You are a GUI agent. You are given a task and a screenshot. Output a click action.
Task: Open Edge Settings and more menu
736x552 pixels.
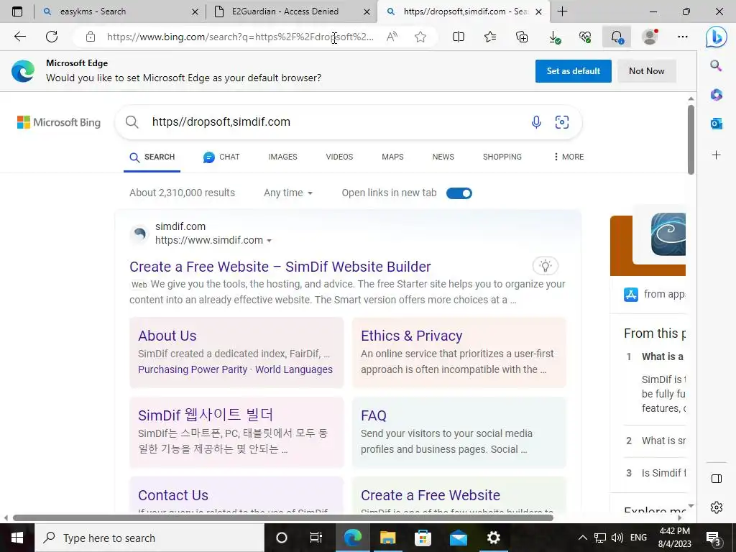pyautogui.click(x=683, y=37)
